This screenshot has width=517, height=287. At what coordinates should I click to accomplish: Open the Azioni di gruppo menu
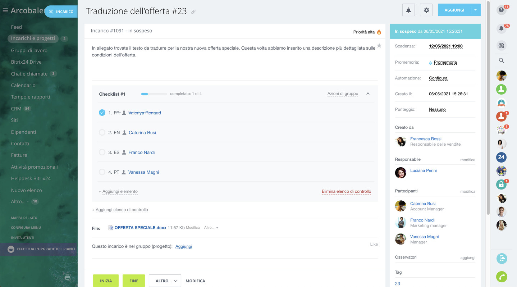point(343,94)
